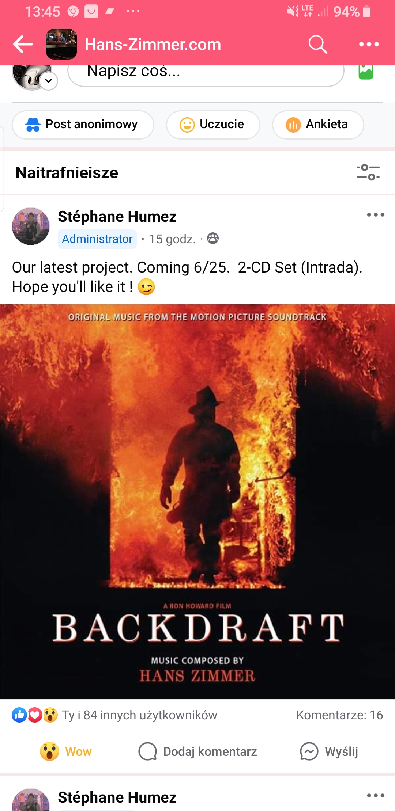Viewport: 395px width, 811px height.
Task: Tap the green photo upload icon
Action: pyautogui.click(x=366, y=72)
